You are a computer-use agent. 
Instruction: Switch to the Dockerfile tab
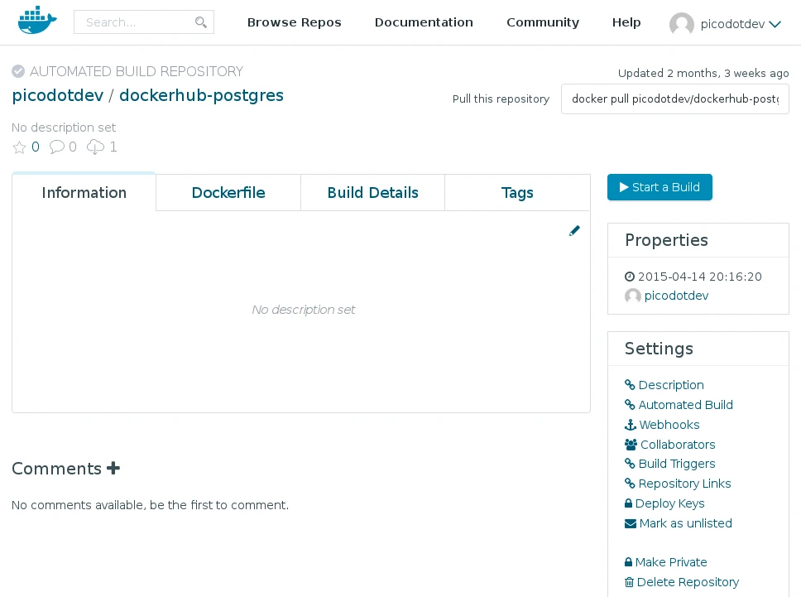pos(228,193)
